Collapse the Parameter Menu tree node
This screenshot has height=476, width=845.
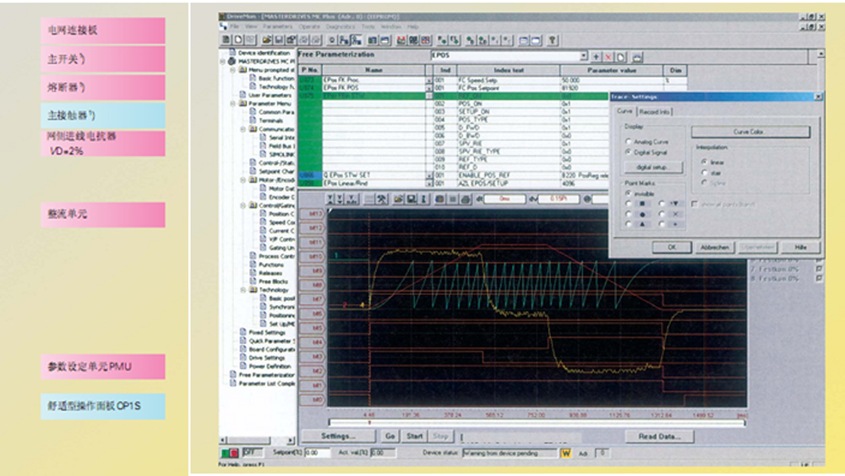(x=232, y=104)
